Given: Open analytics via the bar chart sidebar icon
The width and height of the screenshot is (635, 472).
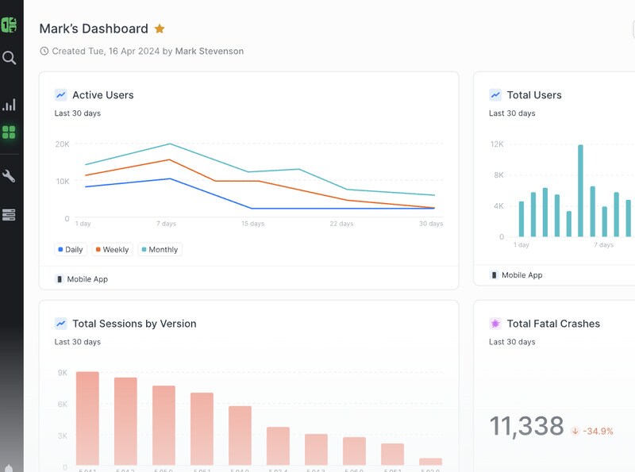Looking at the screenshot, I should tap(10, 105).
